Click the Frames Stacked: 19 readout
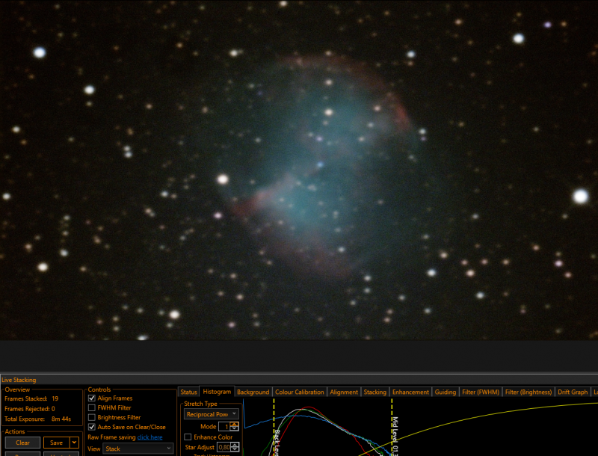The width and height of the screenshot is (598, 456). (31, 398)
